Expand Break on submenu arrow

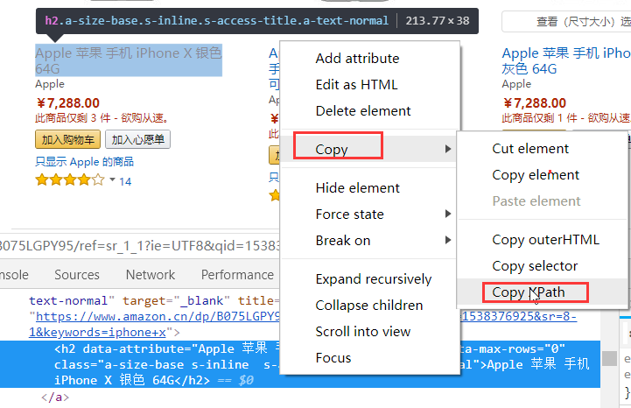tap(448, 241)
